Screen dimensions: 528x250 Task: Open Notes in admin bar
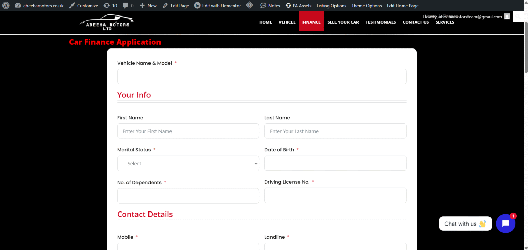[x=270, y=6]
